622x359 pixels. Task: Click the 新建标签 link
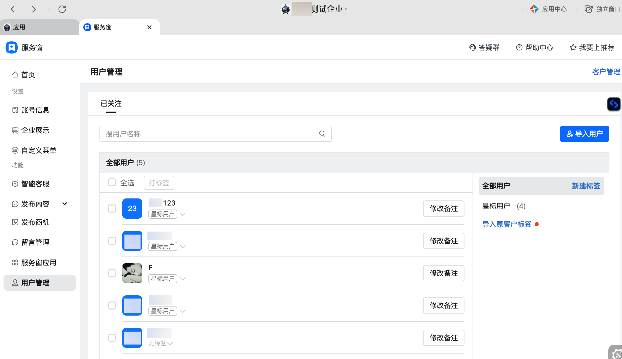click(586, 186)
